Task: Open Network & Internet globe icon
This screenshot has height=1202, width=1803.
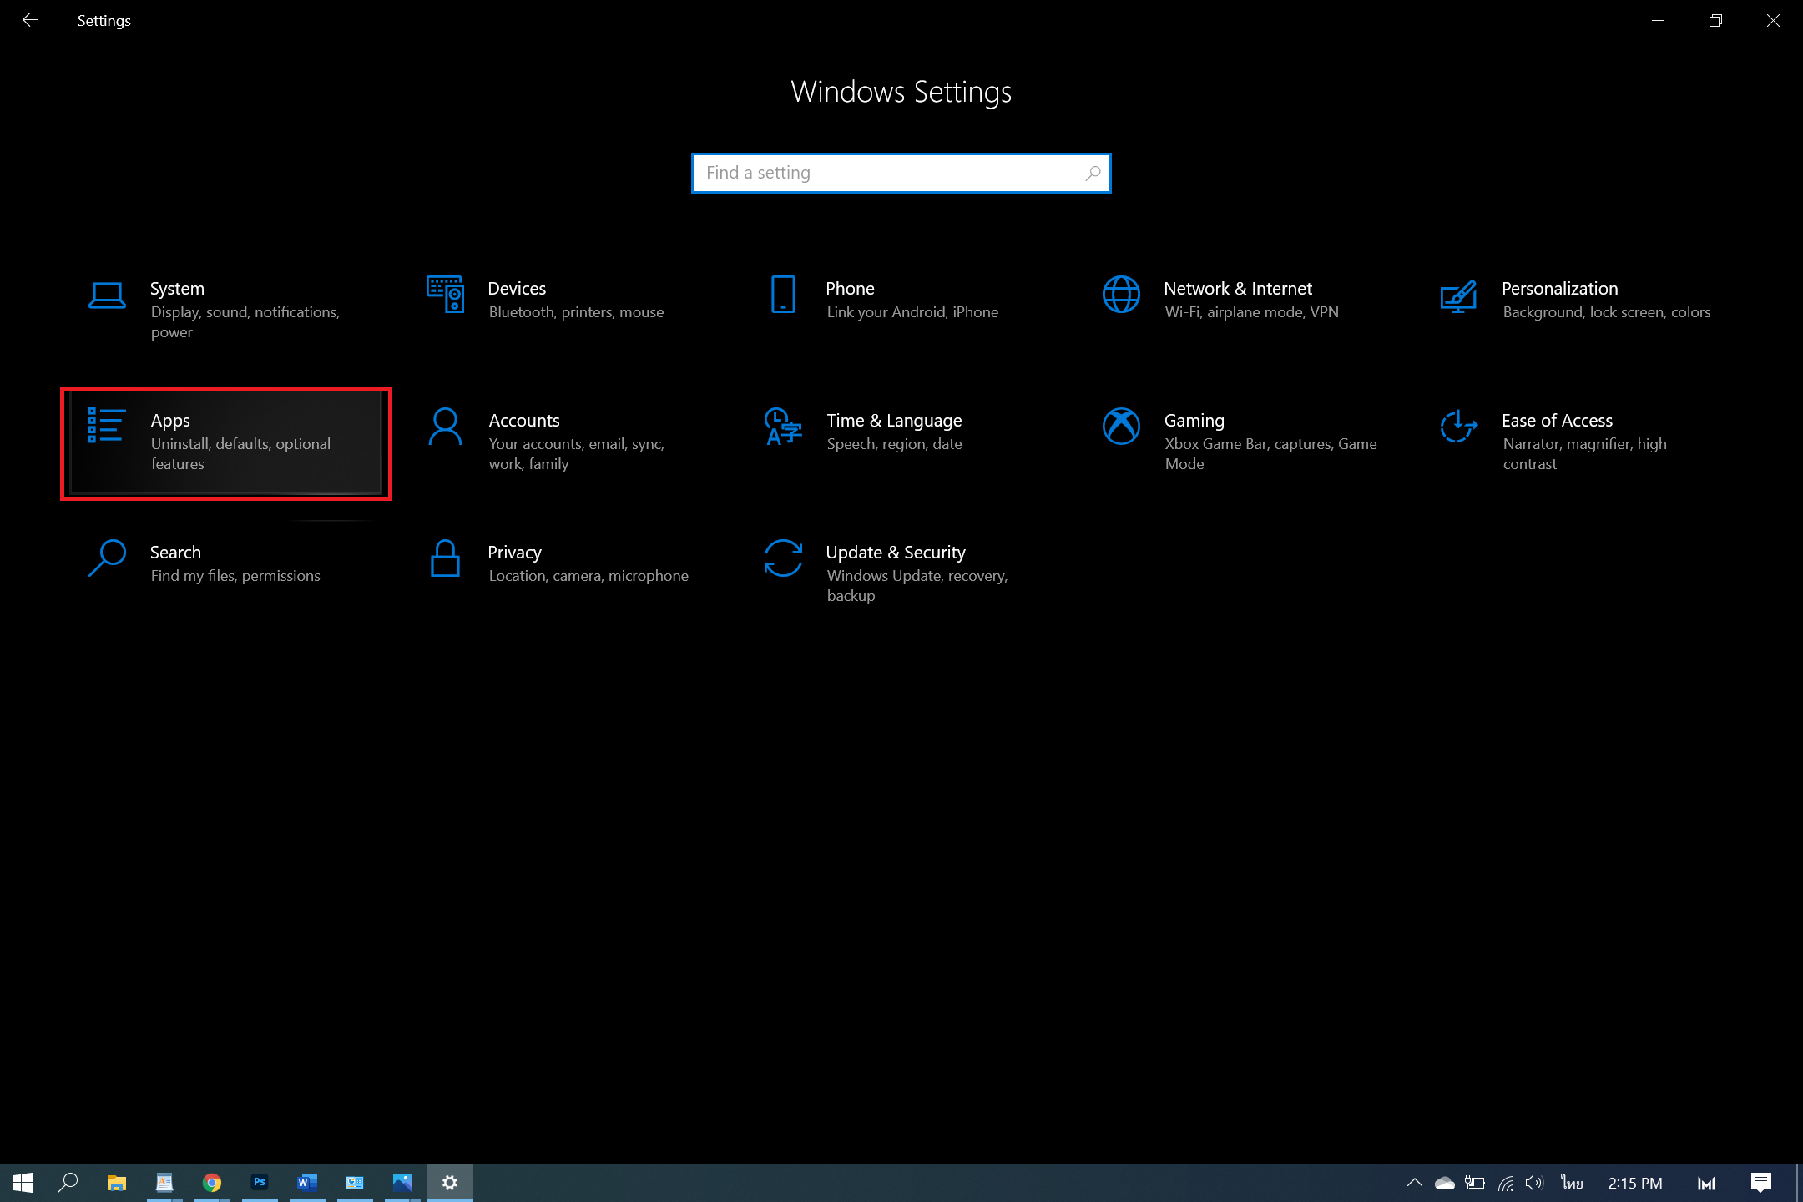Action: [1121, 295]
